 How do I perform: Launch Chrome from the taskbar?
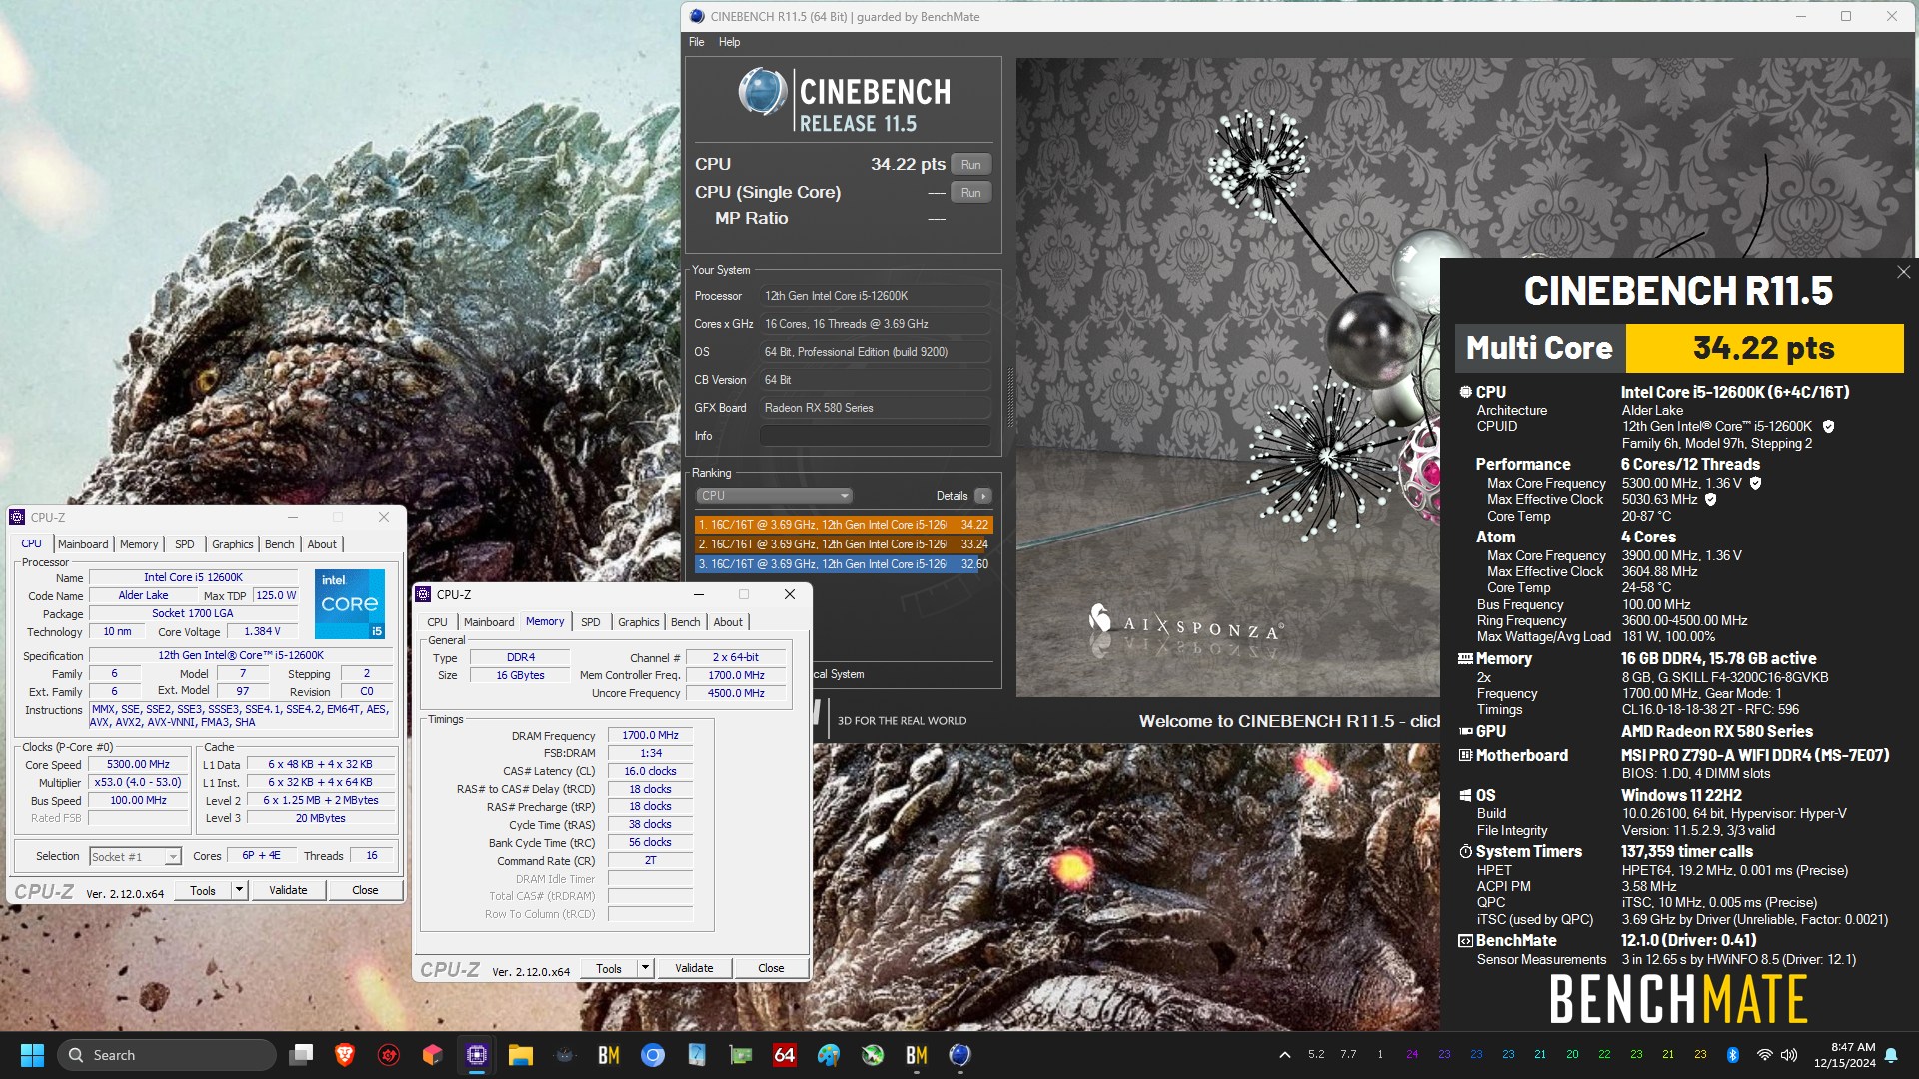click(653, 1055)
